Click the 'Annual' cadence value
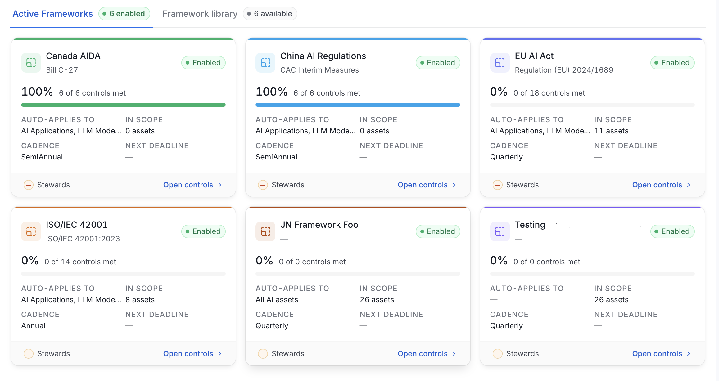719x381 pixels. tap(33, 326)
